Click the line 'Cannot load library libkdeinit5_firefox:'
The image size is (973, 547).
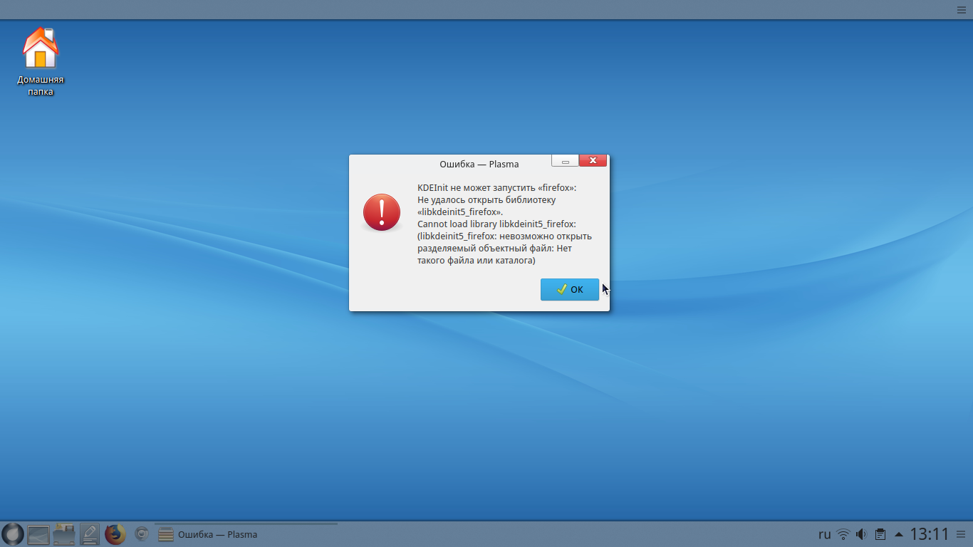(496, 224)
